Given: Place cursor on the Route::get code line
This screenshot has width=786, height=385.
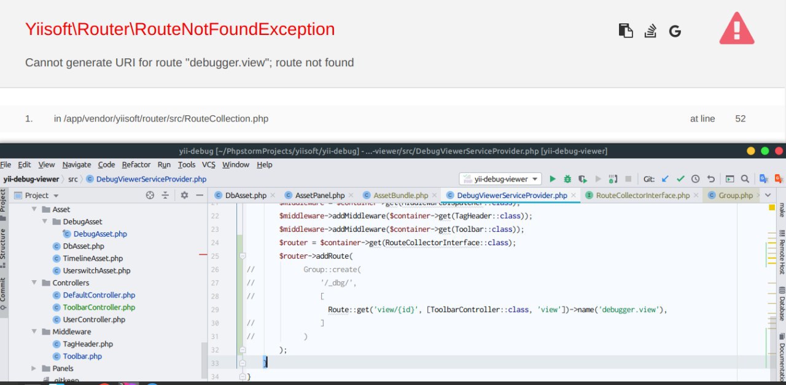Looking at the screenshot, I should [x=497, y=310].
